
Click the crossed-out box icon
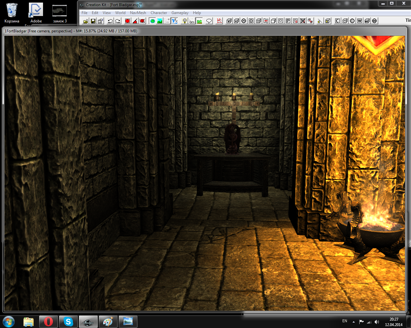point(303,21)
